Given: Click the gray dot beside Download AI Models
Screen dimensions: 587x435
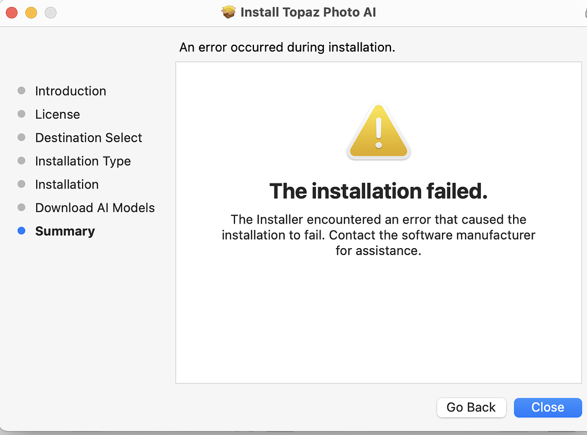Looking at the screenshot, I should [x=22, y=207].
